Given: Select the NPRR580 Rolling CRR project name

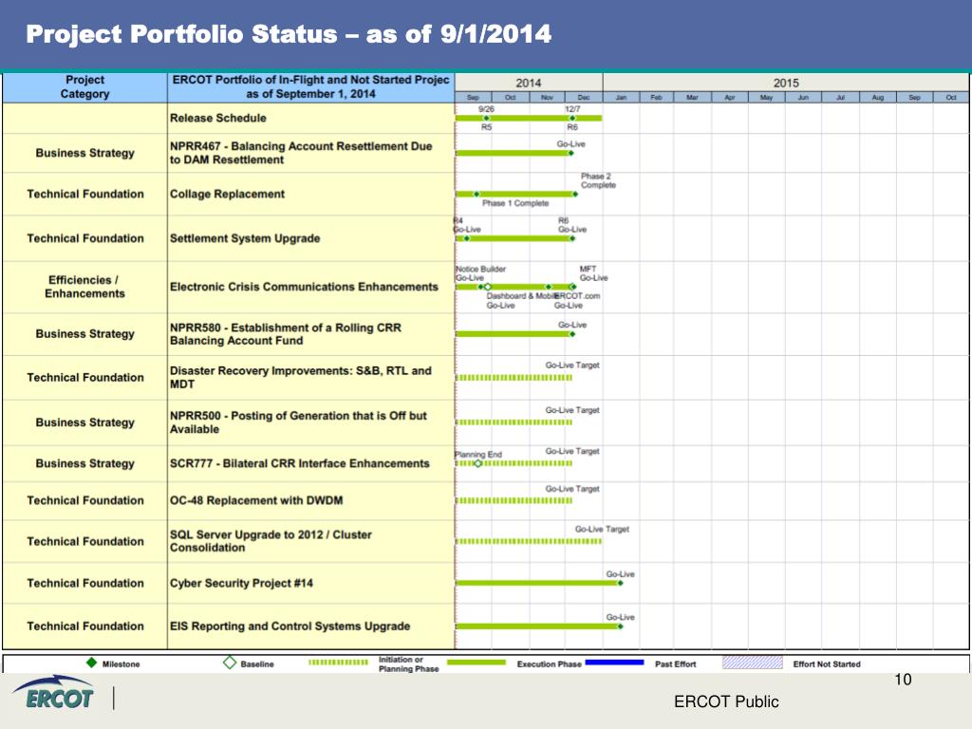Looking at the screenshot, I should pos(286,334).
